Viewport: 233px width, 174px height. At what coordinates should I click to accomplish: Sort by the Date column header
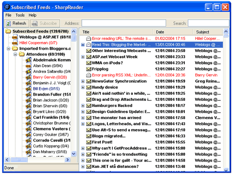(x=173, y=32)
